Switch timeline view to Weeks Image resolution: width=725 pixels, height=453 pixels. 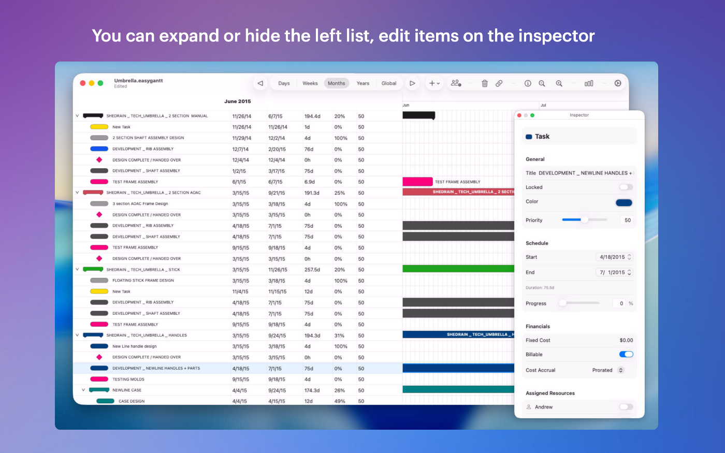coord(310,83)
